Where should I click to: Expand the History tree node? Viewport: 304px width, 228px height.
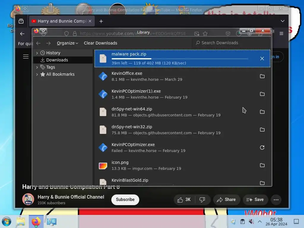click(x=37, y=53)
